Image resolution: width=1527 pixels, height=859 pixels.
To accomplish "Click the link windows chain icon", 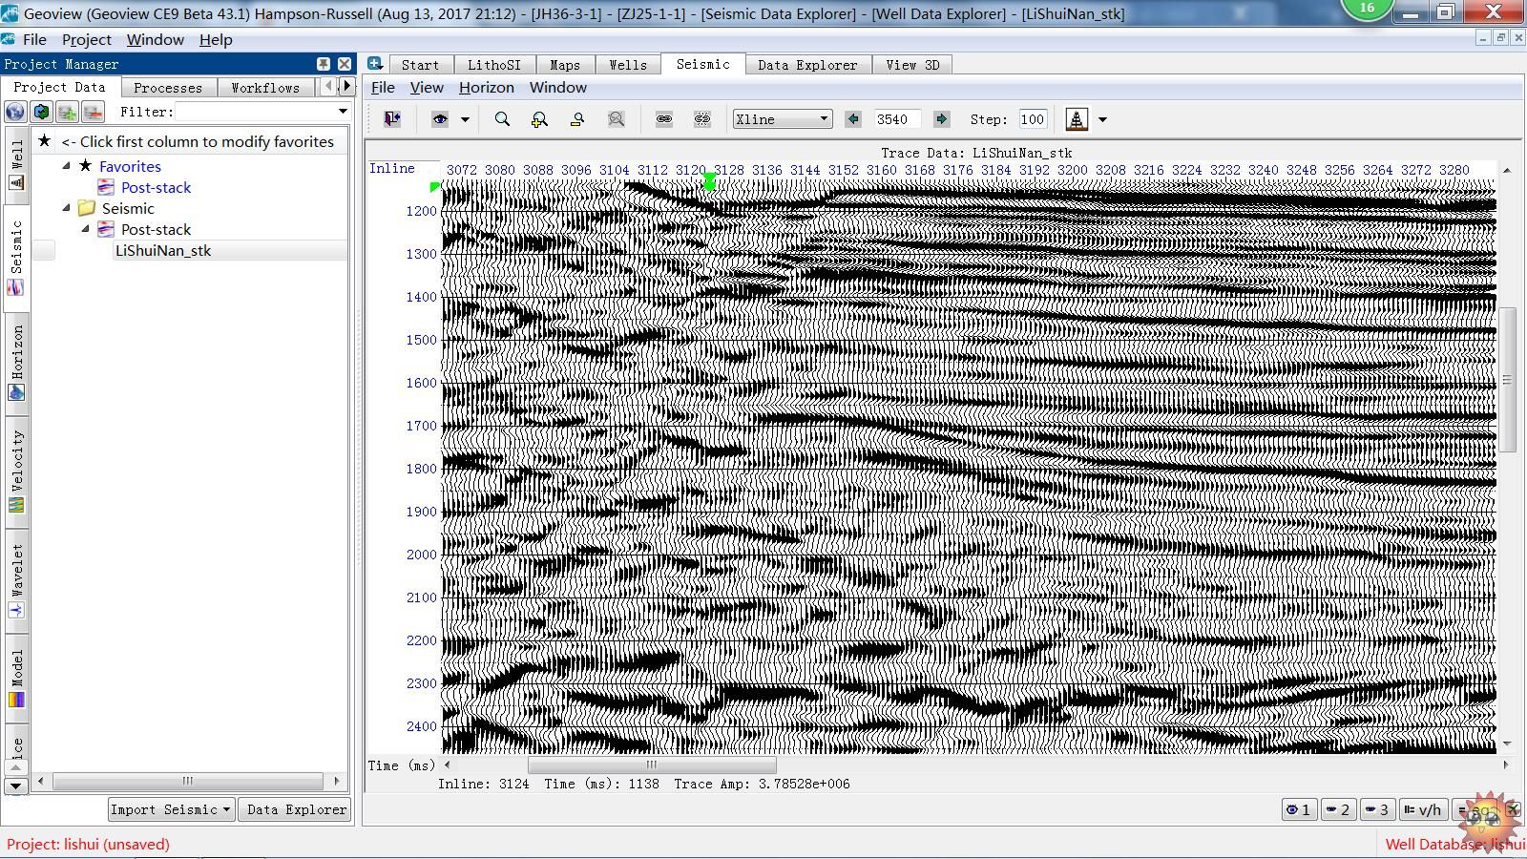I will coord(664,119).
